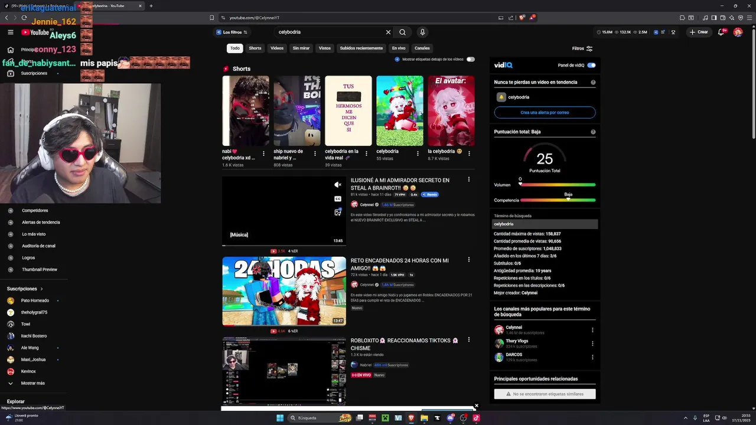756x425 pixels.
Task: Toggle captions on the preview video
Action: (338, 199)
